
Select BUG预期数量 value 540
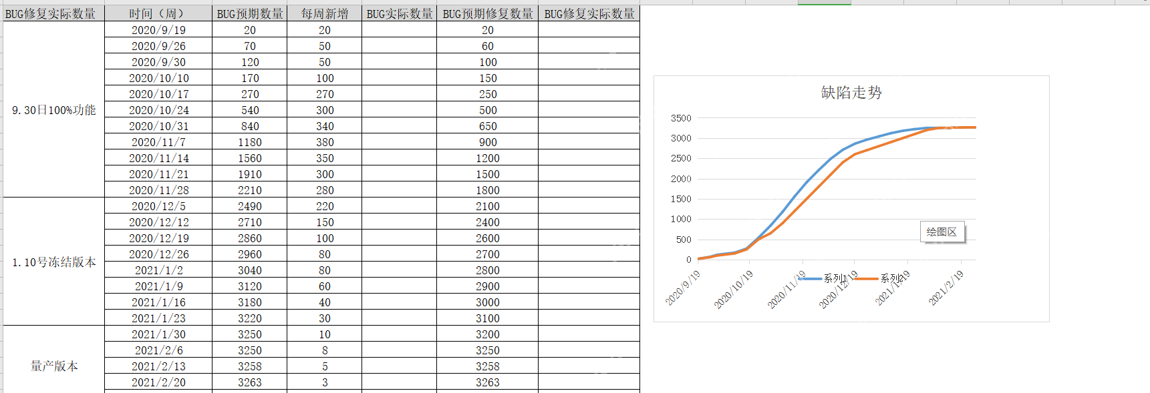click(x=250, y=110)
